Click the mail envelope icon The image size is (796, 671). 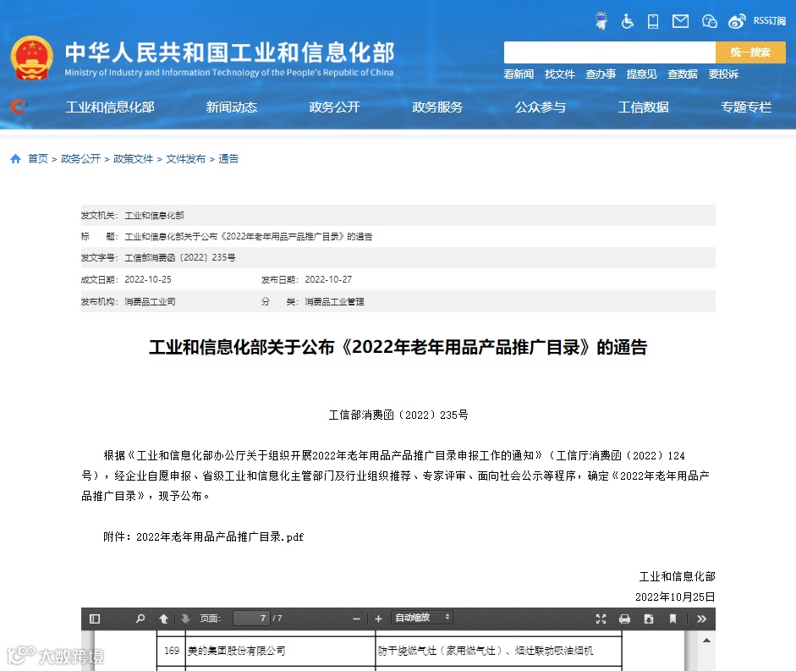(x=680, y=21)
